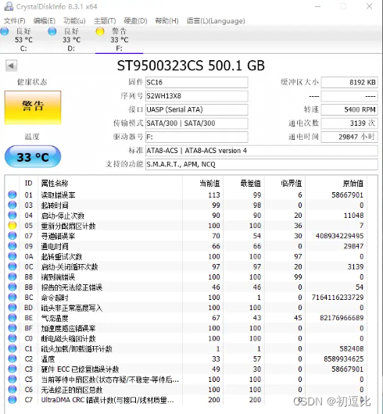
Task: Click the blue status icon for ID 0C
Action: coord(13,266)
